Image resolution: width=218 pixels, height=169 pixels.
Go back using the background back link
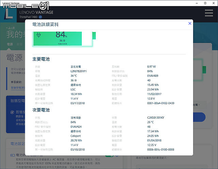(11, 28)
